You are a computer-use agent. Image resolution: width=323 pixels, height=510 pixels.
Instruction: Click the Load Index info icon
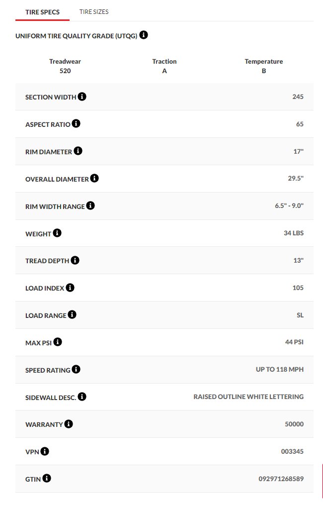(70, 288)
